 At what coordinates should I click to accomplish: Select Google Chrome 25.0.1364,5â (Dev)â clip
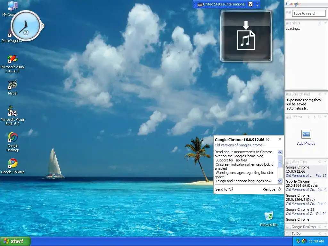click(306, 185)
